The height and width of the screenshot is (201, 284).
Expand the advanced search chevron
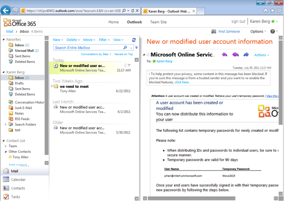coord(137,47)
